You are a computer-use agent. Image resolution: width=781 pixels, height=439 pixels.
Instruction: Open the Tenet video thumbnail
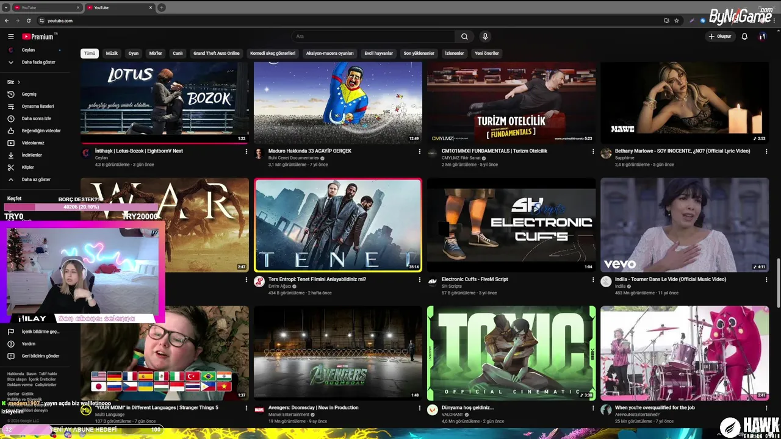(x=338, y=225)
